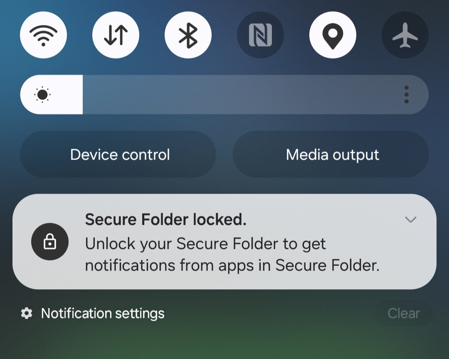
Task: Tap the Secure Folder lock icon
Action: coord(50,242)
